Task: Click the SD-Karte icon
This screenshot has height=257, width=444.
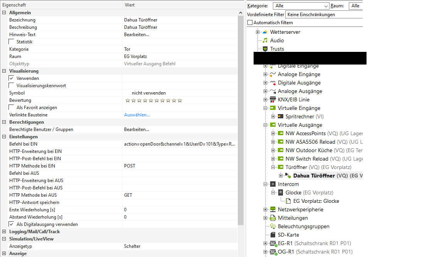Action: pyautogui.click(x=273, y=235)
